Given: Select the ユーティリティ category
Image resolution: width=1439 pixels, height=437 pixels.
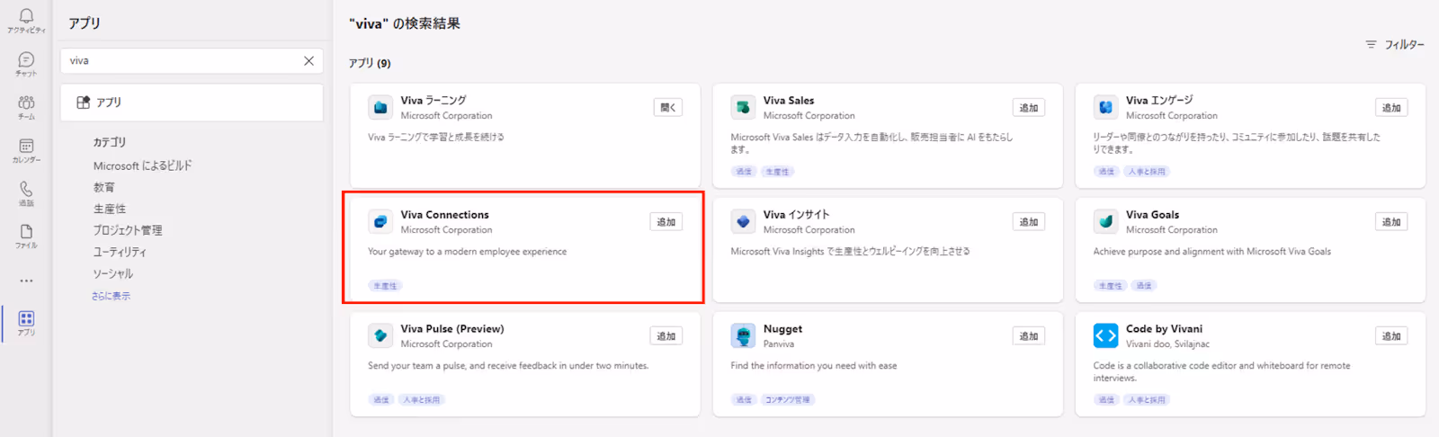Looking at the screenshot, I should click(x=120, y=252).
